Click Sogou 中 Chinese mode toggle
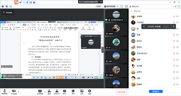Image resolution: width=181 pixels, height=96 pixels. click(20, 2)
